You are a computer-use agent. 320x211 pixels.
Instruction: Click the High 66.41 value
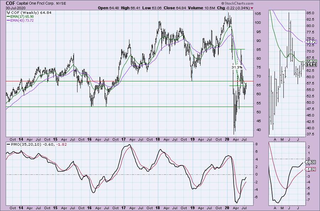coord(130,8)
